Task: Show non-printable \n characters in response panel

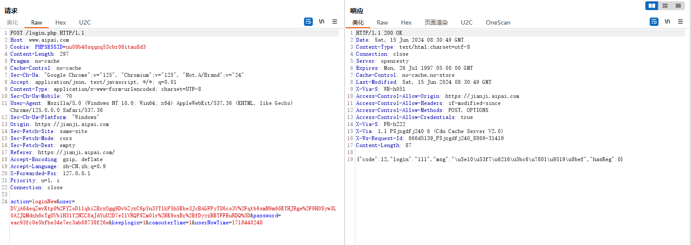Action: [667, 22]
